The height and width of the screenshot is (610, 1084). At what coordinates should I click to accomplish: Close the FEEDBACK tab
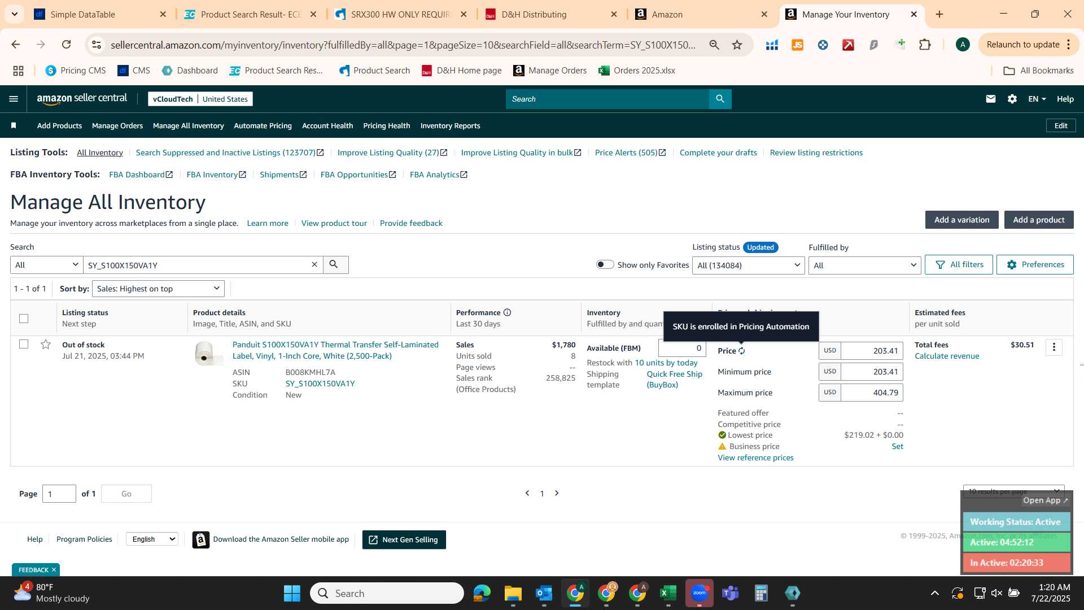54,569
